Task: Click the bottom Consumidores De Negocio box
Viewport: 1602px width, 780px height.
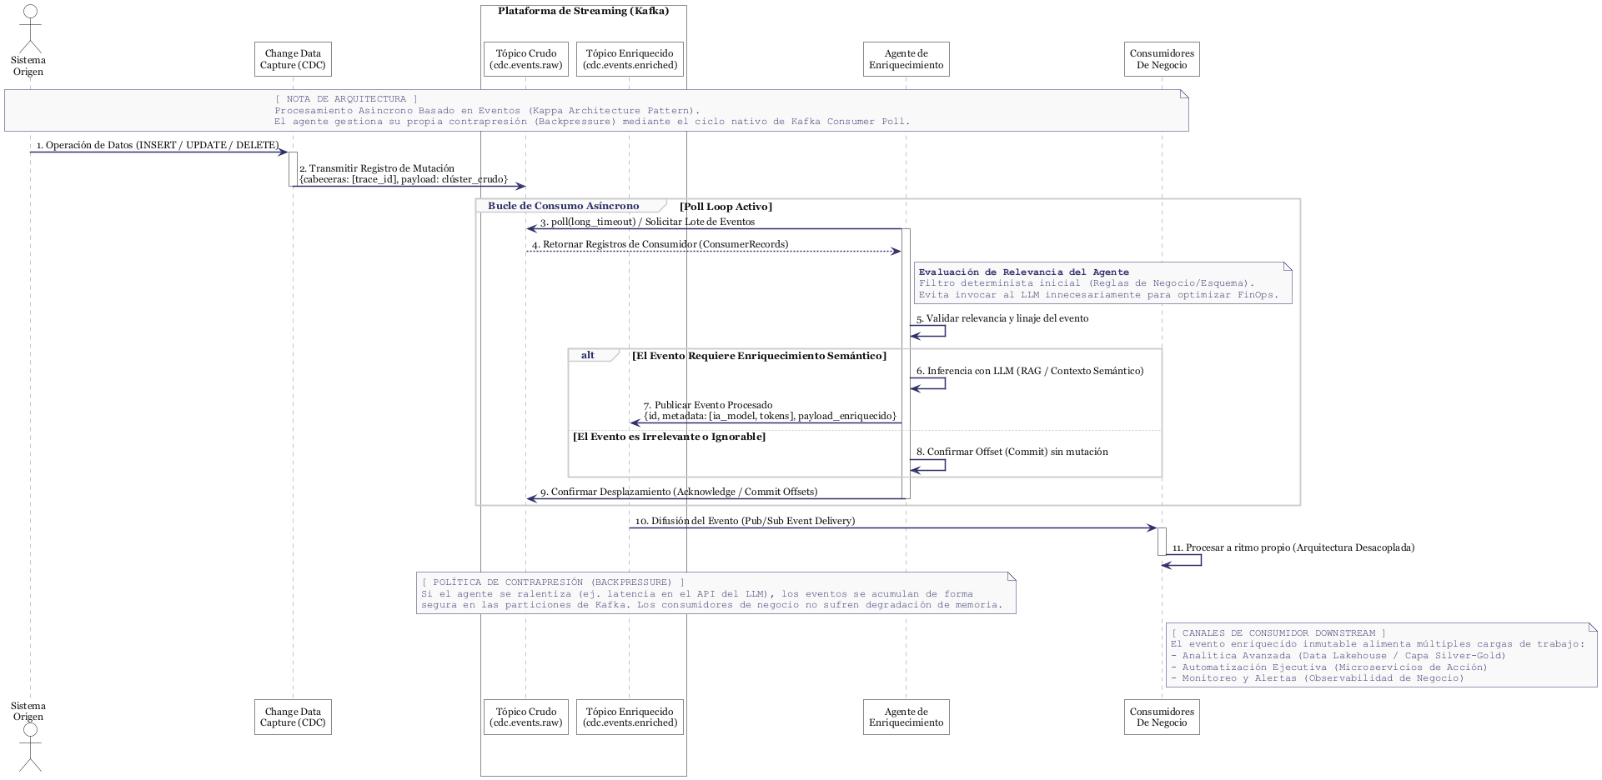Action: point(1162,717)
